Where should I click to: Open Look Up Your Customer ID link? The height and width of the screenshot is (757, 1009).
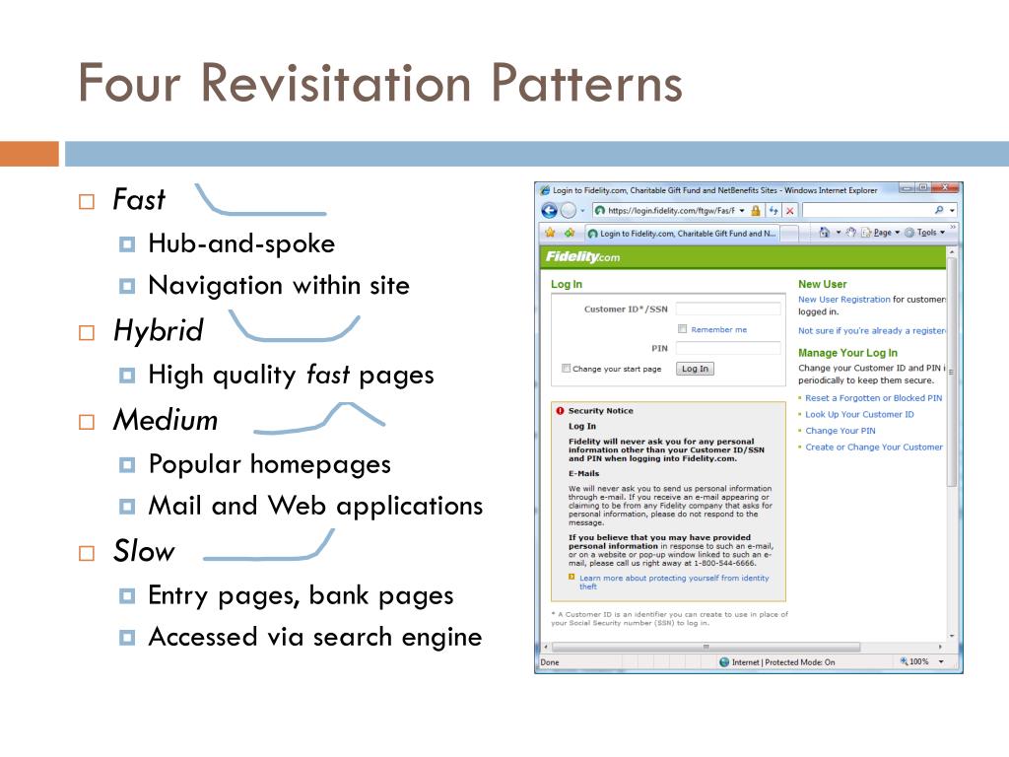pyautogui.click(x=859, y=415)
